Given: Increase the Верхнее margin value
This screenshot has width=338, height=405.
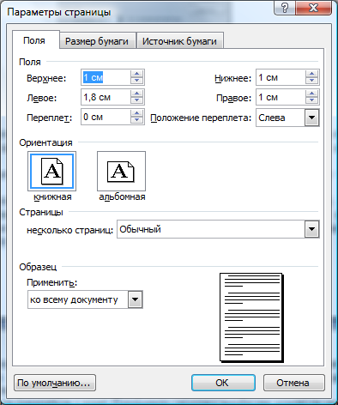Looking at the screenshot, I should [136, 74].
